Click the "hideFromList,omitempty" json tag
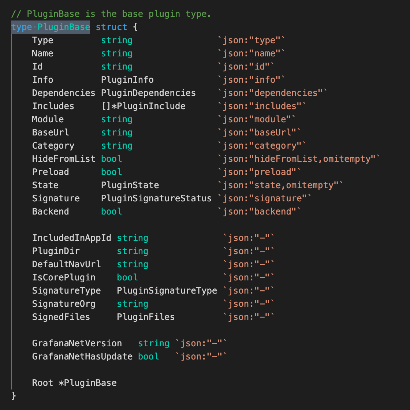The height and width of the screenshot is (410, 410). tap(299, 159)
